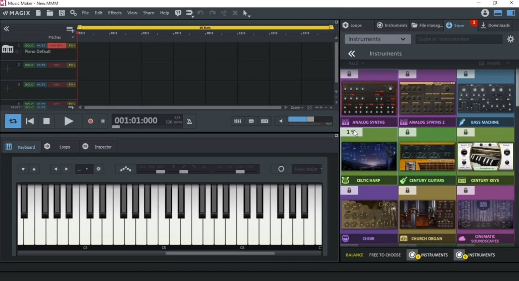Open the Instruments category dropdown
The height and width of the screenshot is (281, 519).
(377, 39)
